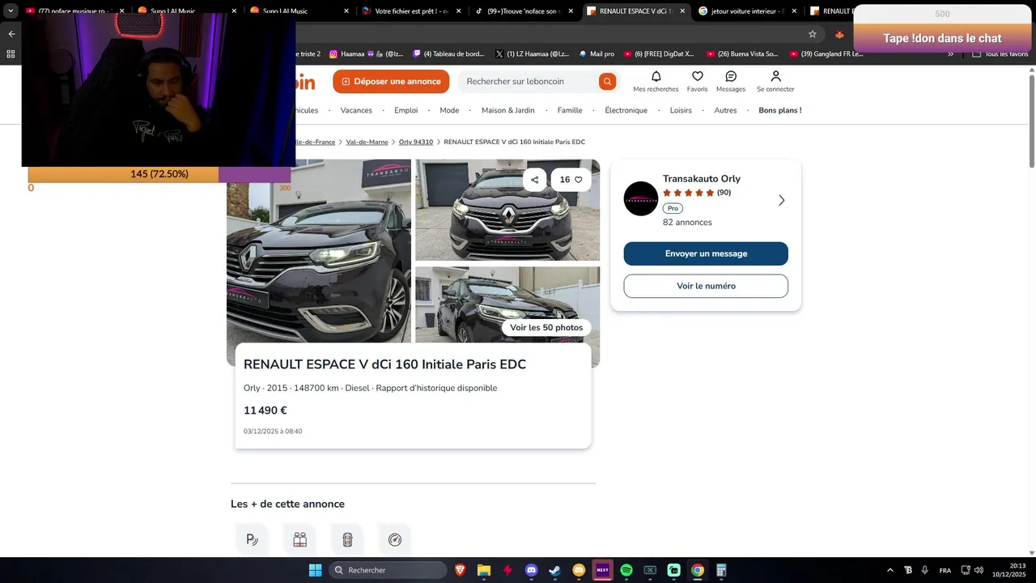Click the parking sensor feature icon
The width and height of the screenshot is (1036, 583).
click(x=252, y=540)
